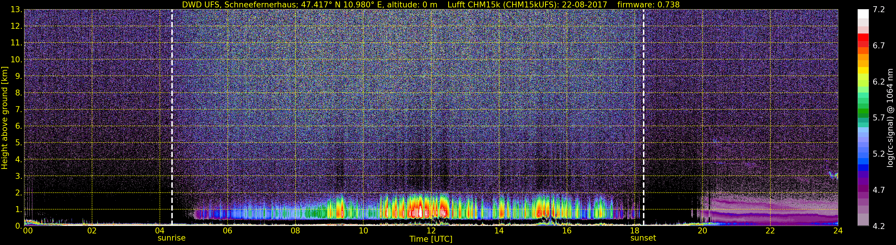Select the 'Lufft CHM15k (CHM15kUFS): 22-08-2017' title text

(527, 4)
